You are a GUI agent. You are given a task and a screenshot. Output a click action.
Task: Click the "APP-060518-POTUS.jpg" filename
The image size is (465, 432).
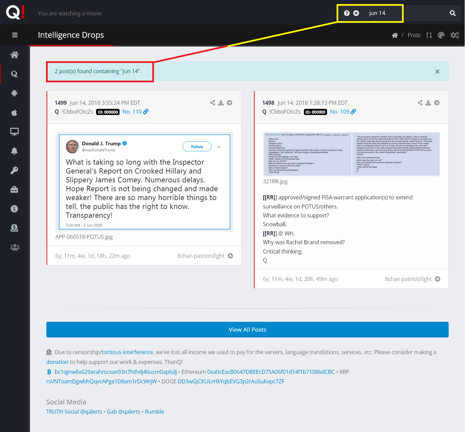pos(84,237)
